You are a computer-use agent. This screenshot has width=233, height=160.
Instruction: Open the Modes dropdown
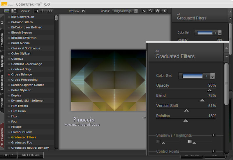coord(125,11)
